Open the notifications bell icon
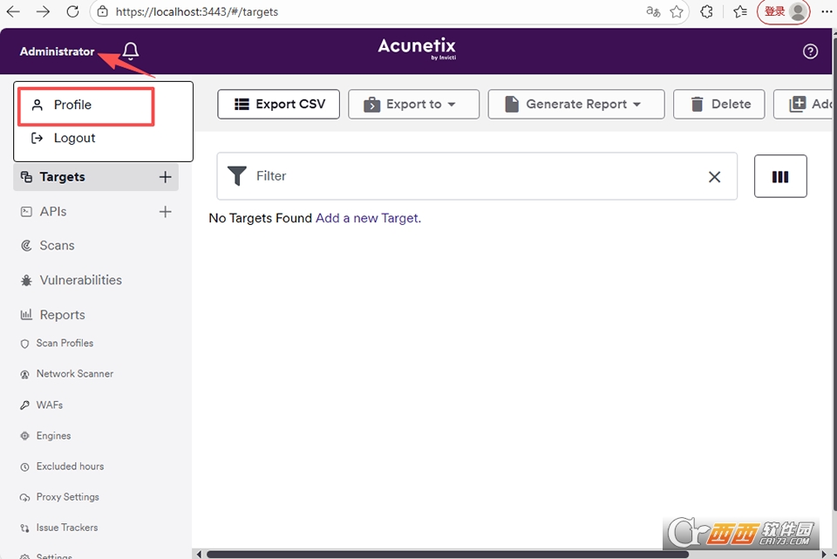The width and height of the screenshot is (837, 559). pyautogui.click(x=131, y=51)
